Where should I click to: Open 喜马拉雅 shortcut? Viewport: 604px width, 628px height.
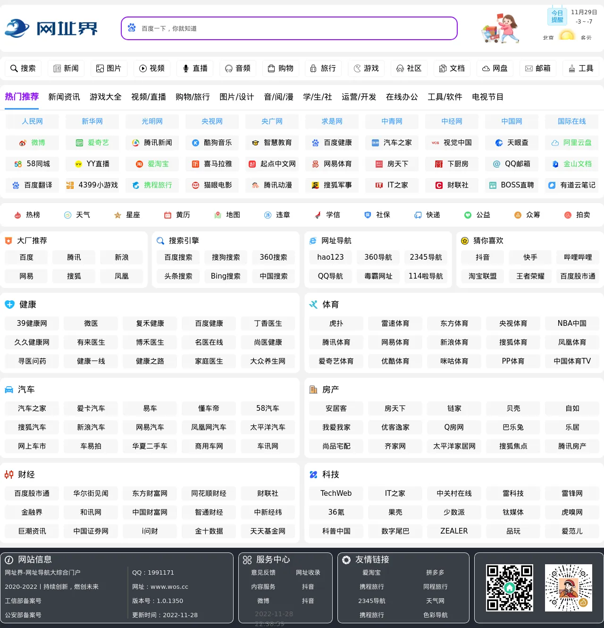[212, 164]
